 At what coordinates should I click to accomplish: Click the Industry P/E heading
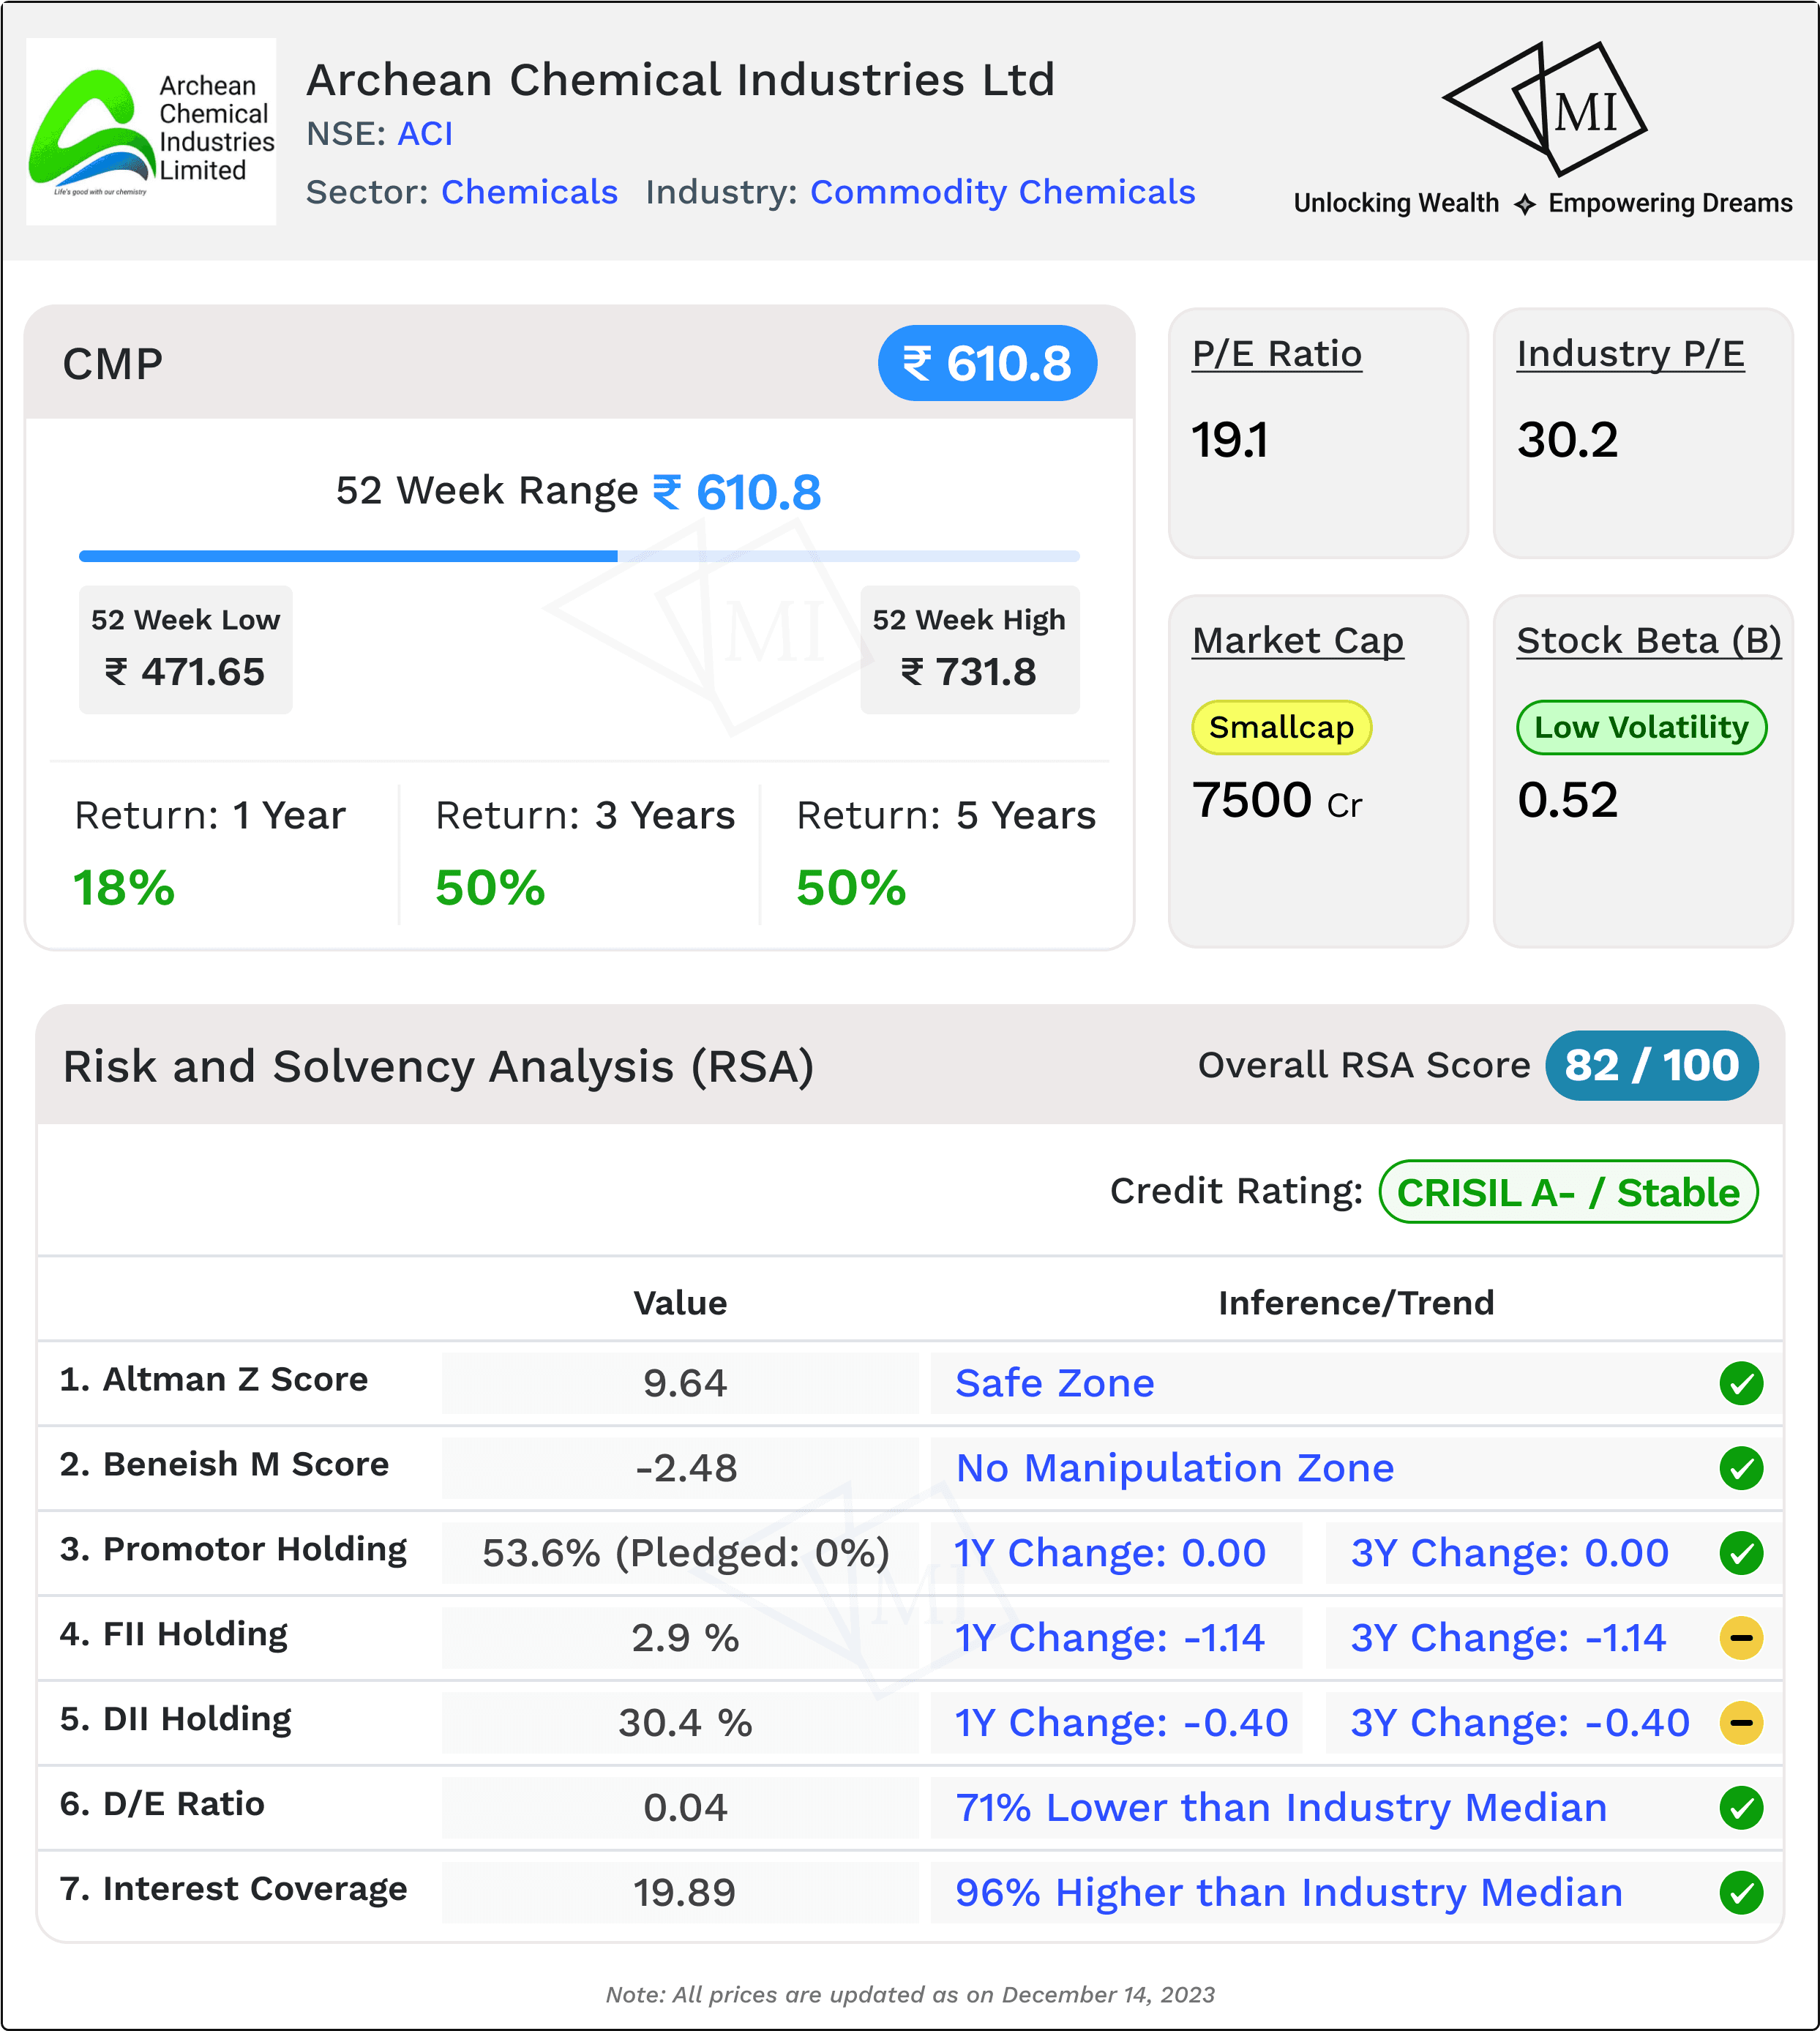tap(1630, 354)
